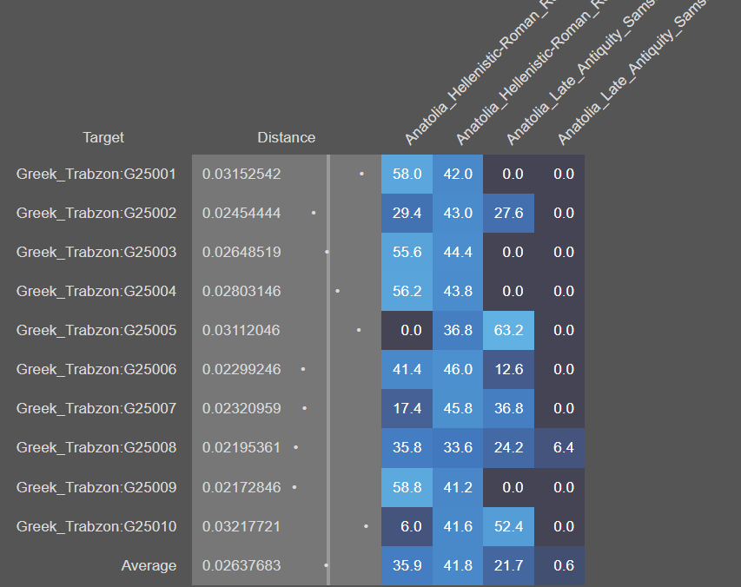
Task: Click the 56.2 cell for G25004
Action: pos(407,291)
